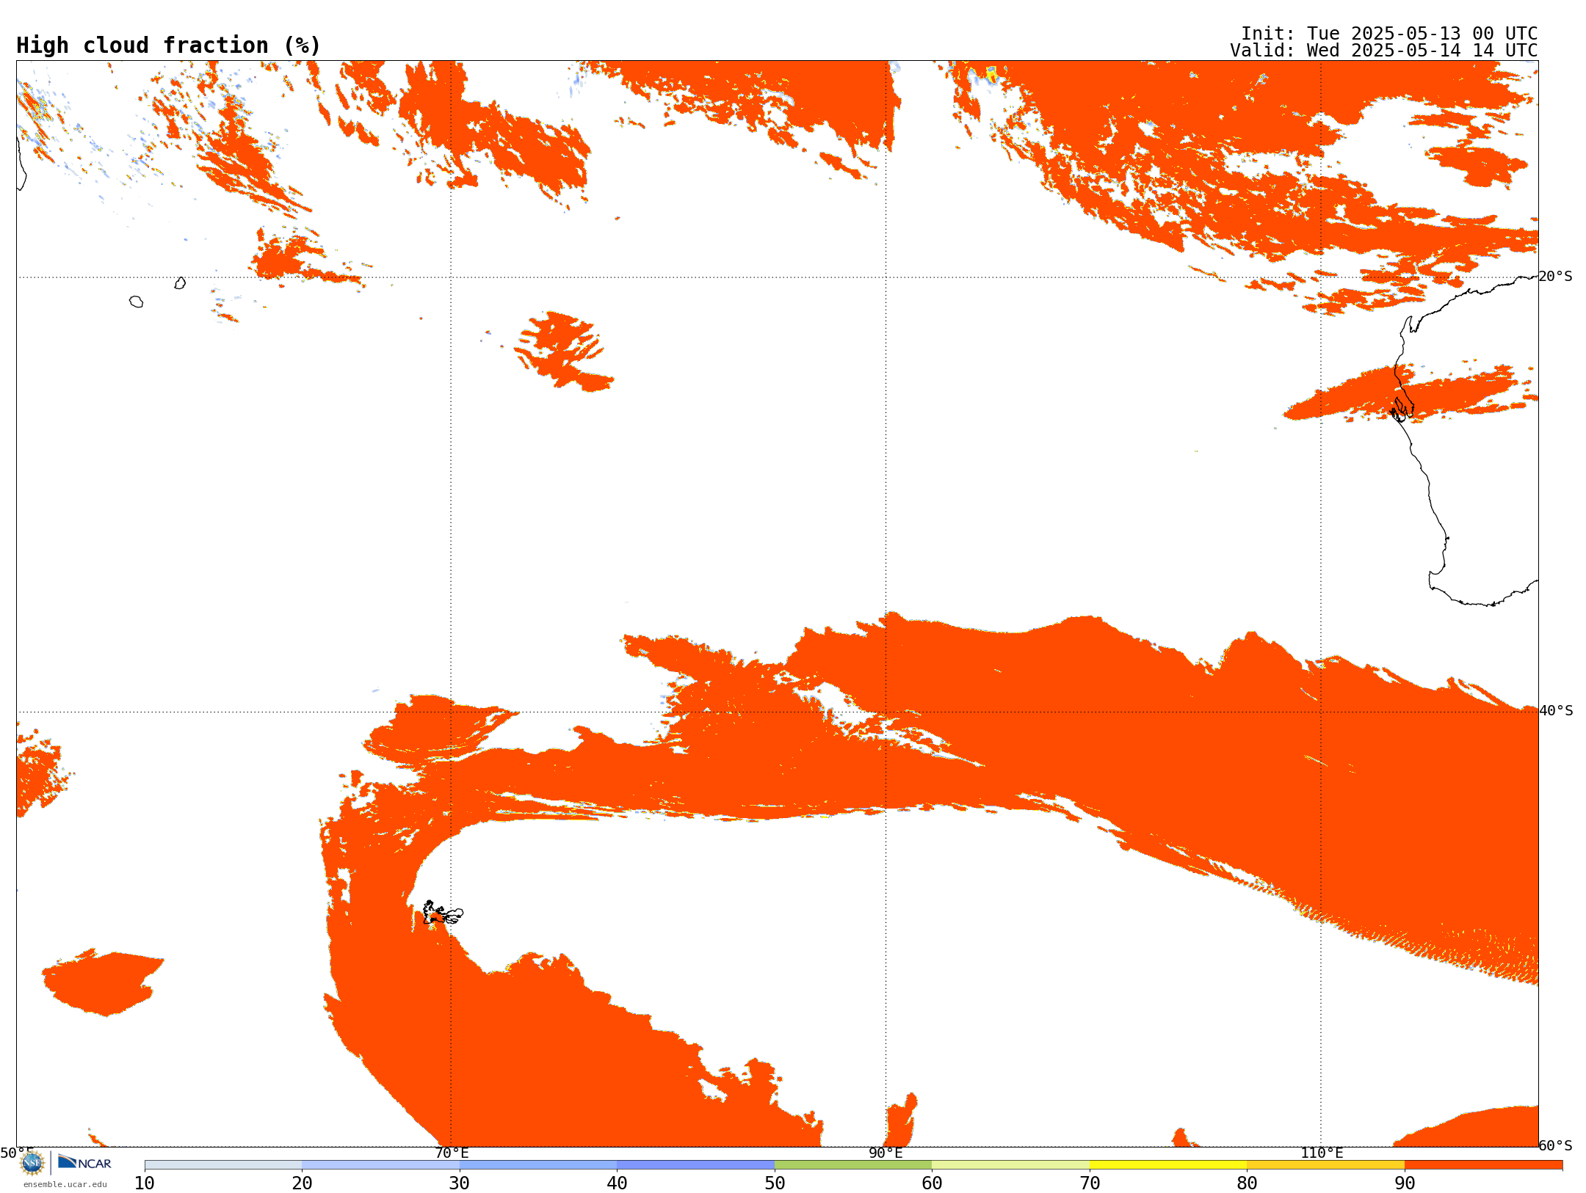Click the Kerguelen Islands outline near 70°E

pyautogui.click(x=443, y=913)
